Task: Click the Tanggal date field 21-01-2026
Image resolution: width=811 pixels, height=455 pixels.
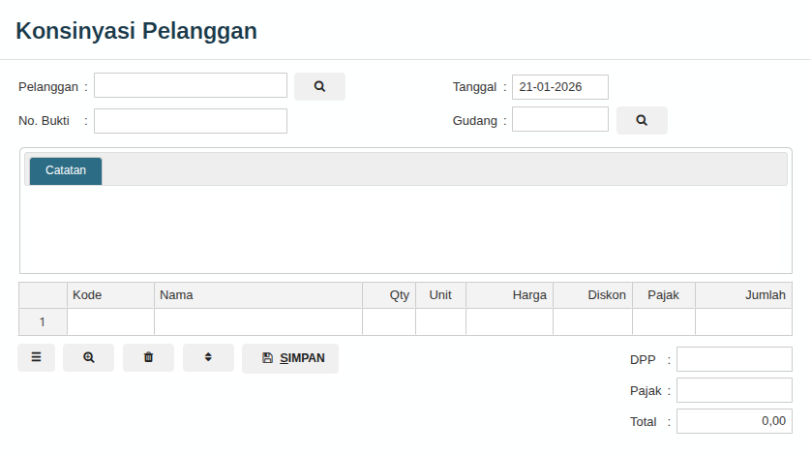Action: tap(560, 87)
